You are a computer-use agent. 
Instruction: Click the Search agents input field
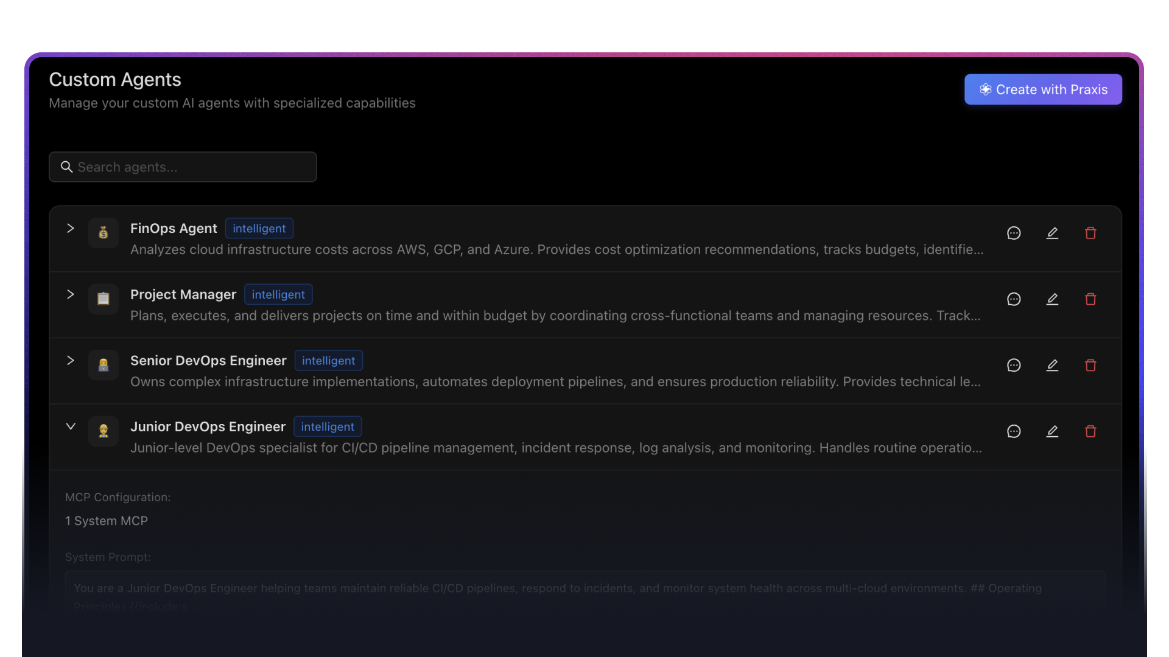183,167
